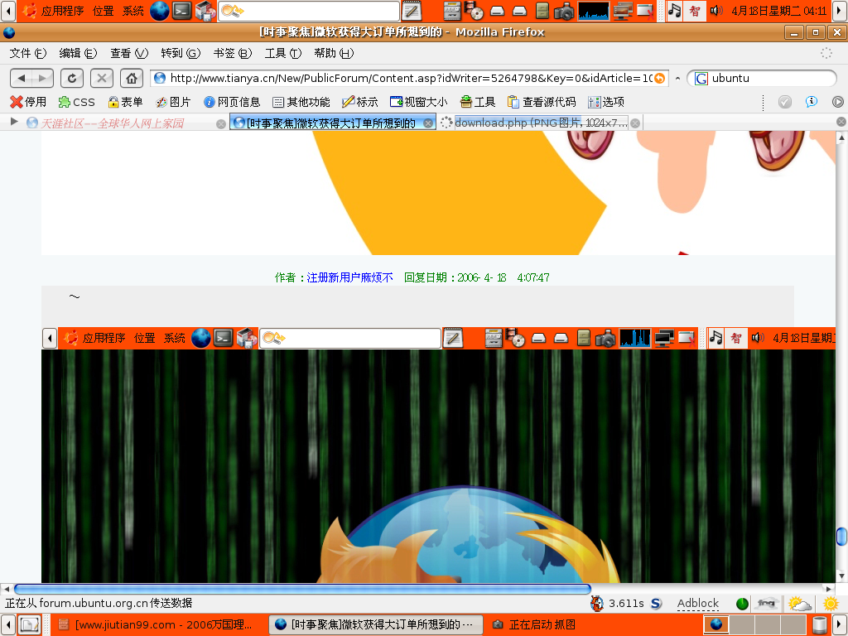848x636 pixels.
Task: Close the 天涯社区 tab
Action: pos(220,124)
